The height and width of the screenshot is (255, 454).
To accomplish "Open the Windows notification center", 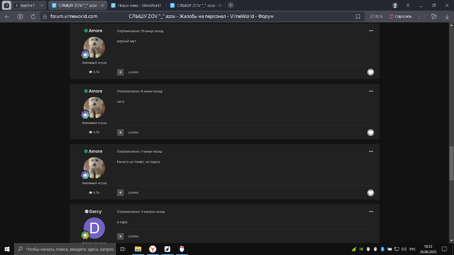I will (444, 249).
